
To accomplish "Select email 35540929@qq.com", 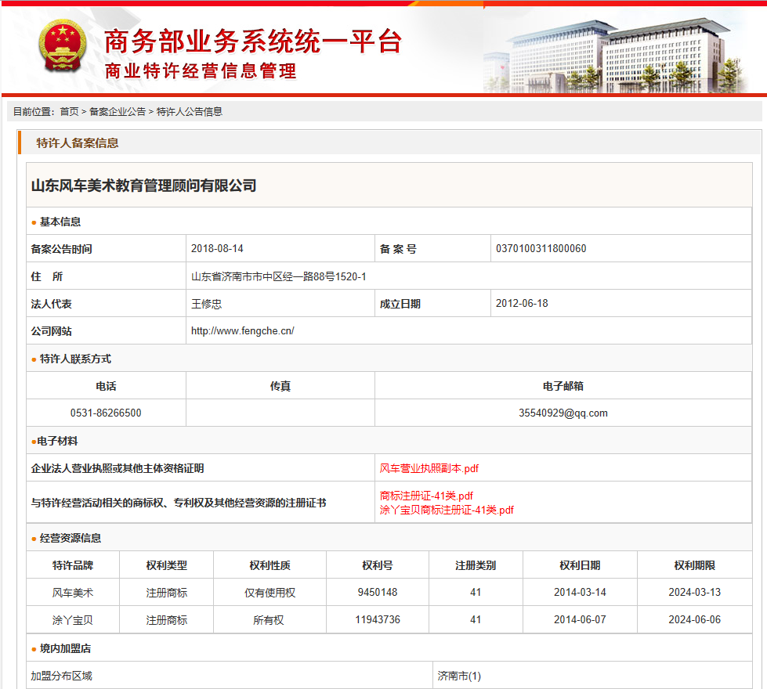I will pos(563,413).
